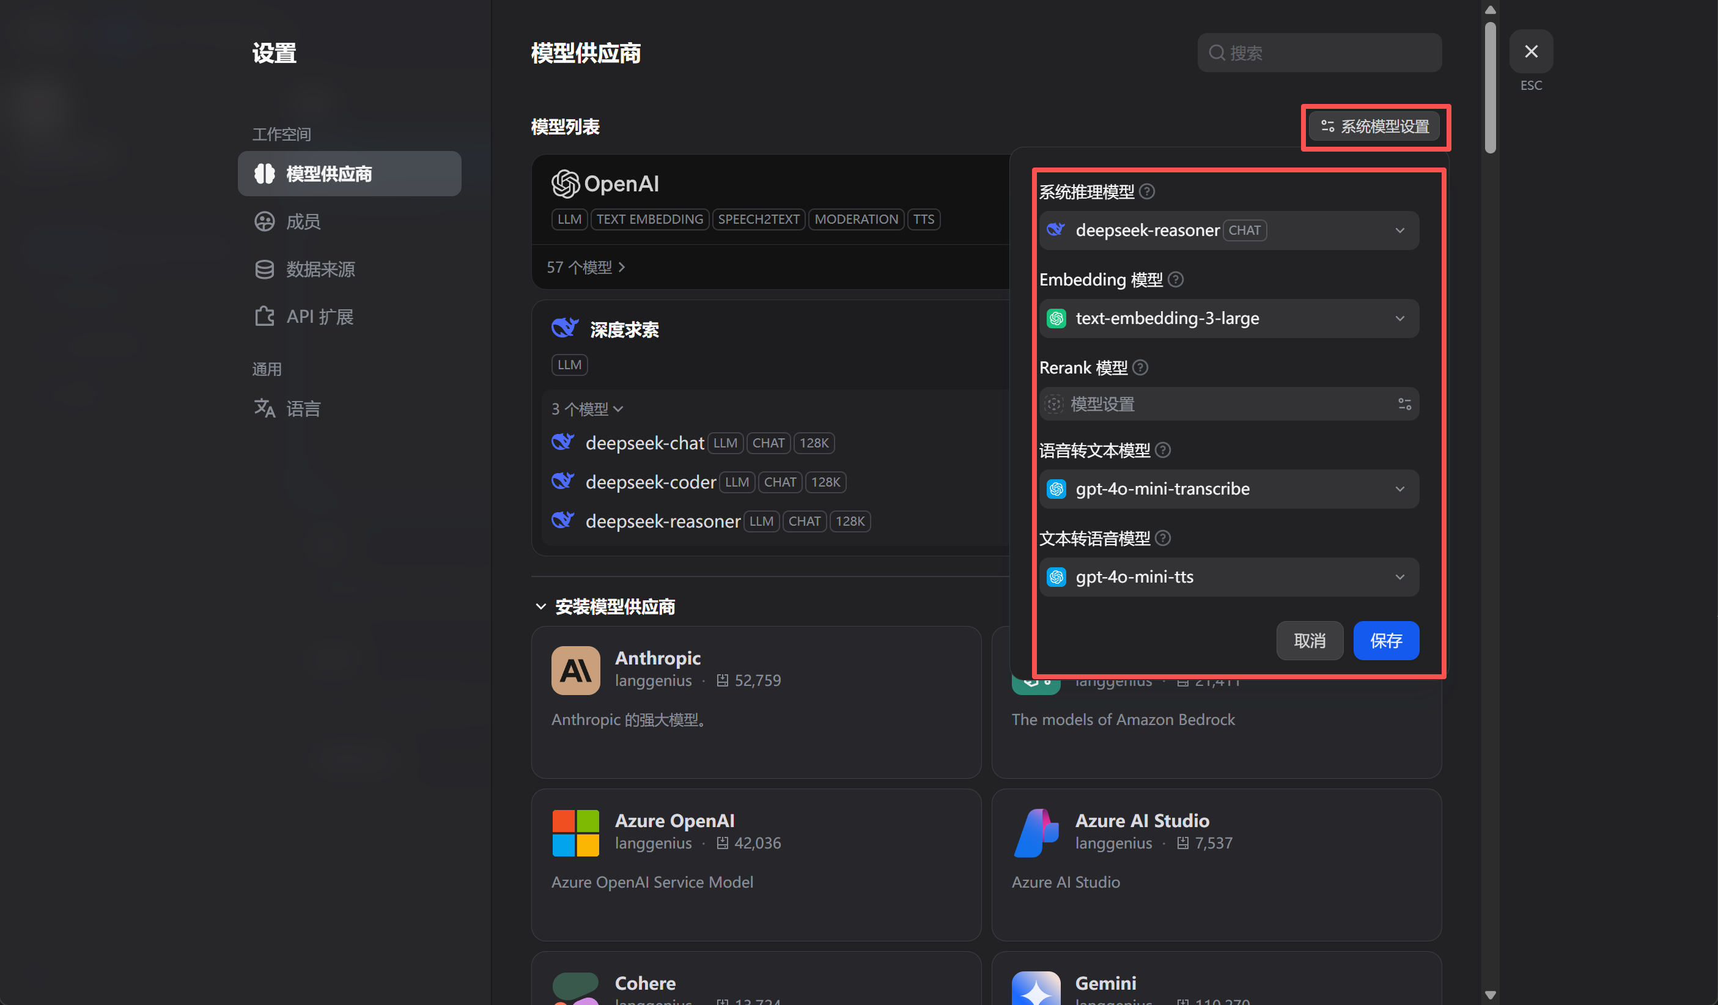The image size is (1718, 1005).
Task: Click the magnifier icon in search box
Action: click(x=1216, y=53)
